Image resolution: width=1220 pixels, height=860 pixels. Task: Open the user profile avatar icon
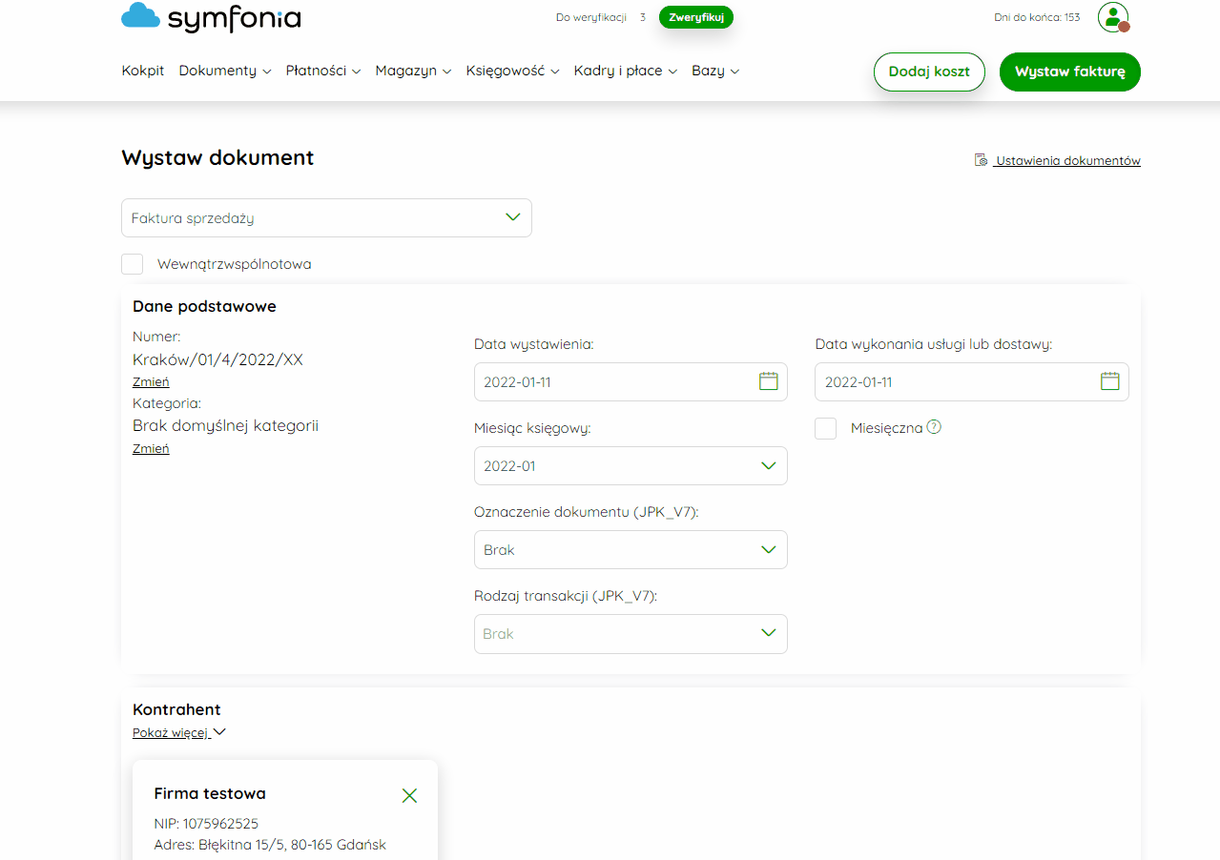click(x=1113, y=17)
